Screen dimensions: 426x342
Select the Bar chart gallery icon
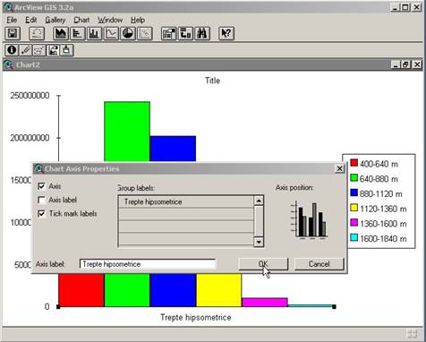point(78,33)
